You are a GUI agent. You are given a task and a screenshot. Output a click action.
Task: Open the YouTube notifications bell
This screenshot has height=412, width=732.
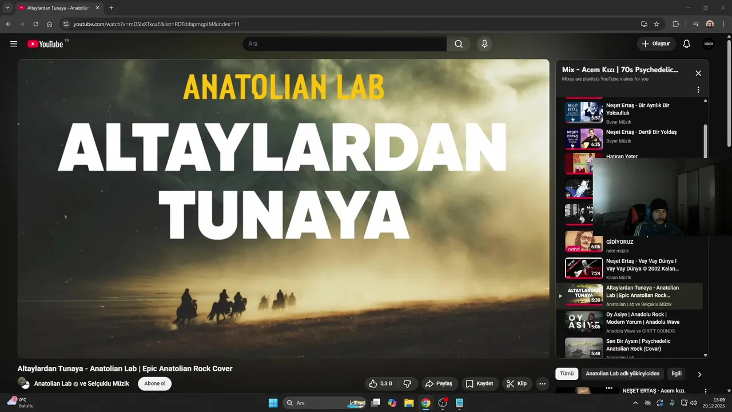[x=687, y=44]
